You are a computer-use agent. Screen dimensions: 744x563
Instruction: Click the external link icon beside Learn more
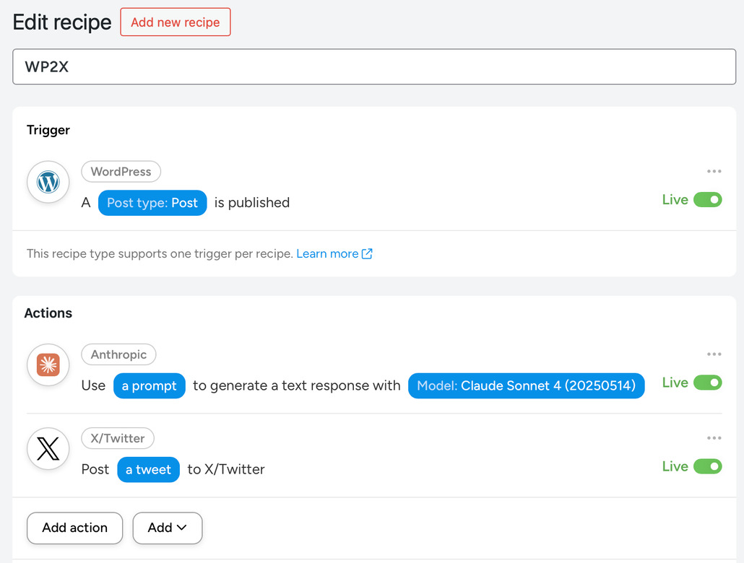367,253
